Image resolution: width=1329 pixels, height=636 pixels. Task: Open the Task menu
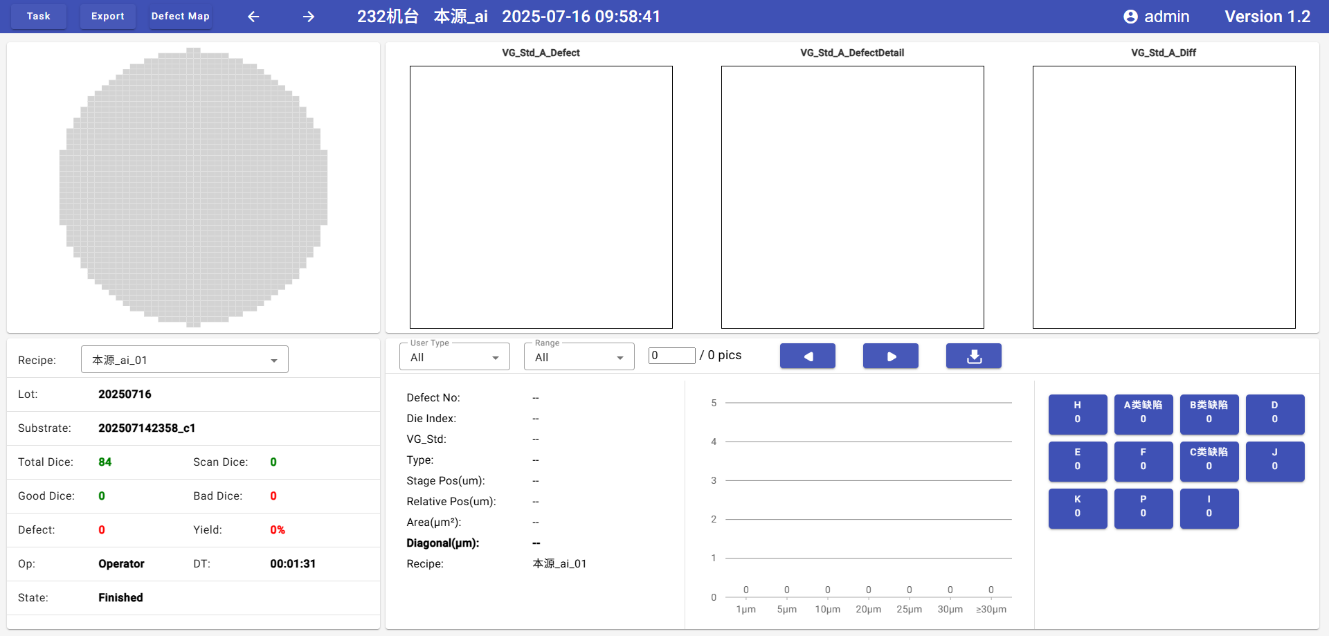pyautogui.click(x=39, y=17)
